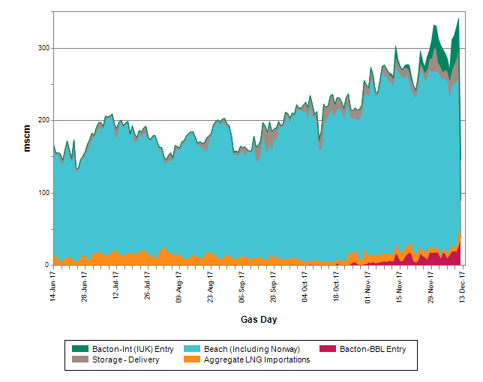The width and height of the screenshot is (483, 382).
Task: Click the 13-Dec-17 date tick label
Action: 461,285
